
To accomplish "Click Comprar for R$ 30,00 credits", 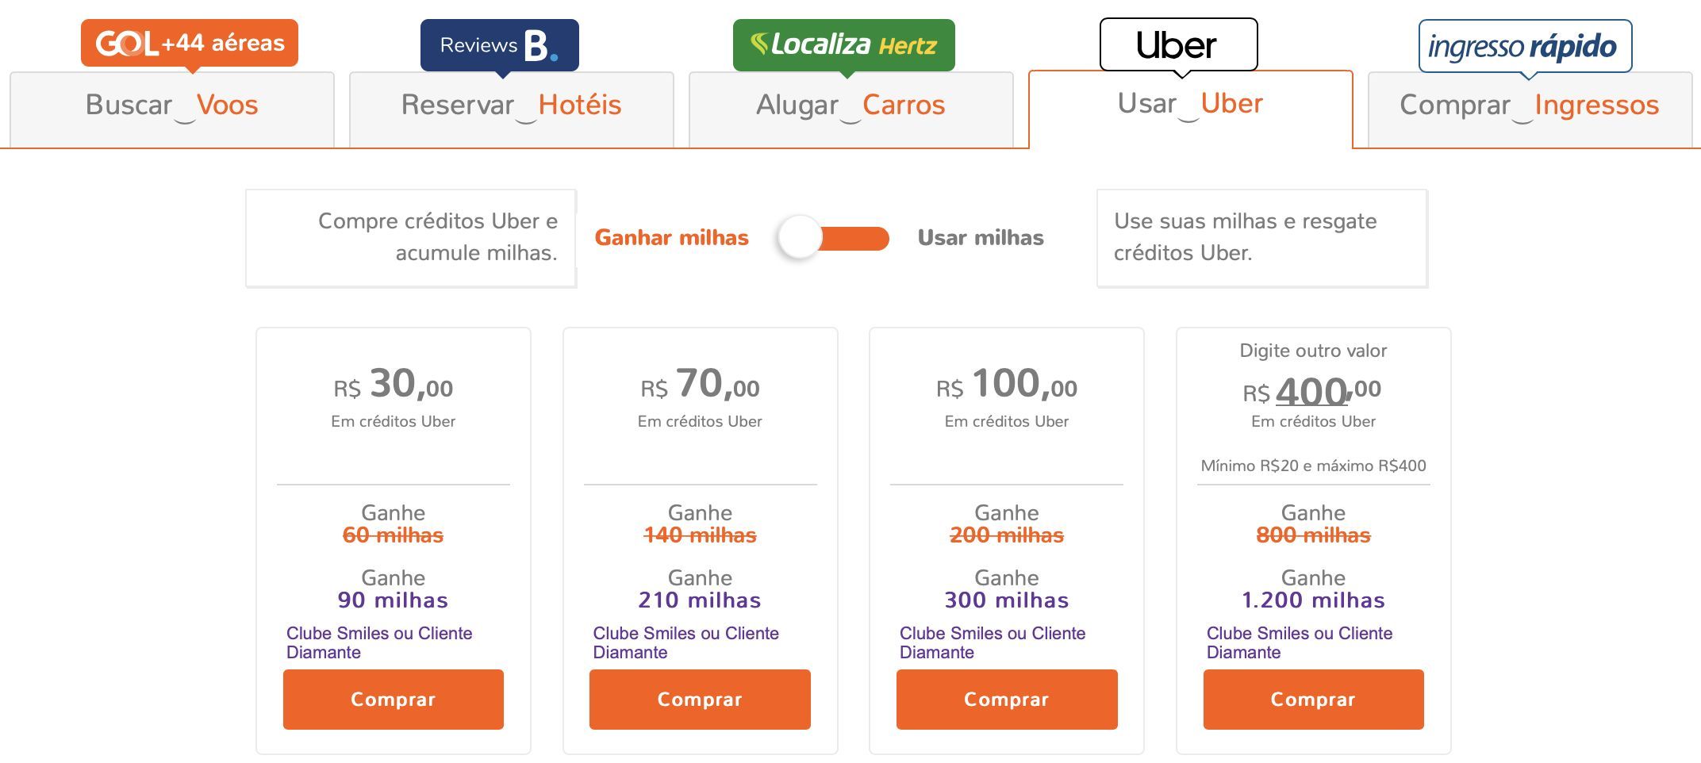I will coord(394,700).
